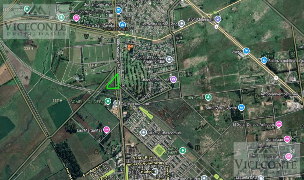Click the Golf Chascomus Country Club marker
The width and height of the screenshot is (304, 180).
[169, 59]
